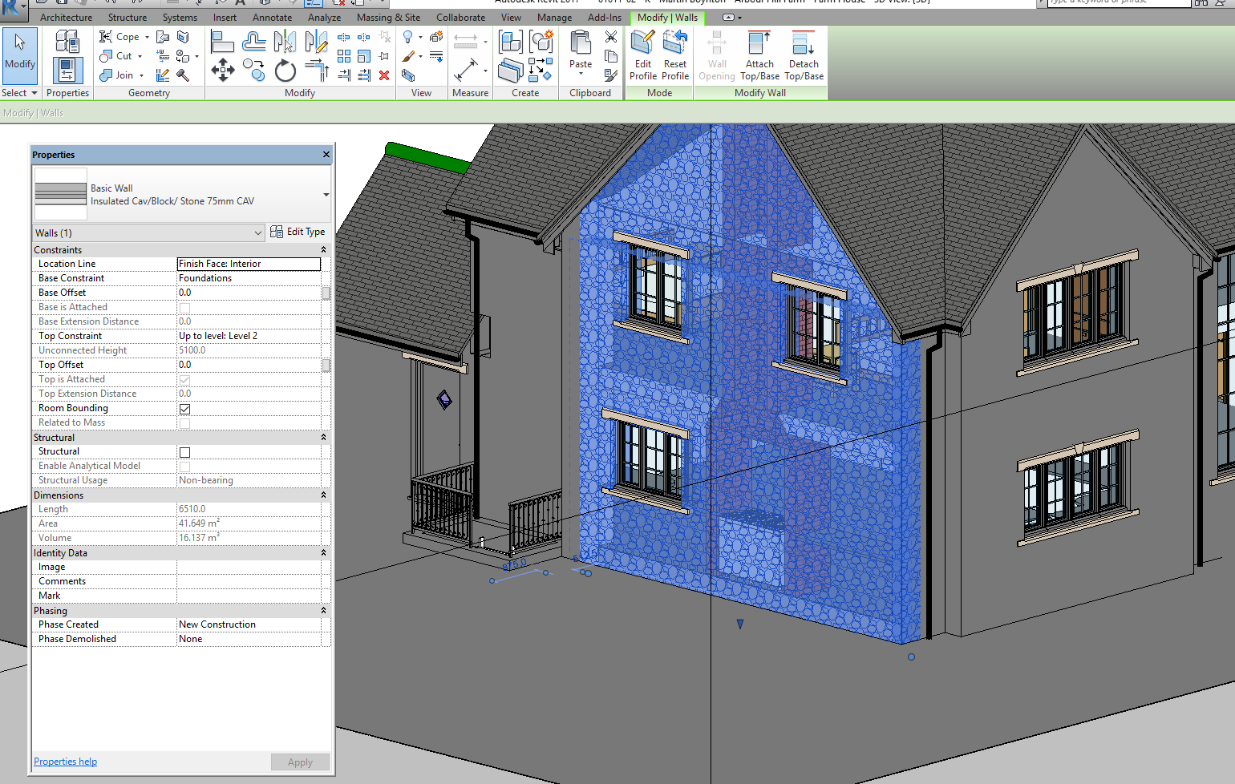
Task: Collapse the Structural section header
Action: coord(324,438)
